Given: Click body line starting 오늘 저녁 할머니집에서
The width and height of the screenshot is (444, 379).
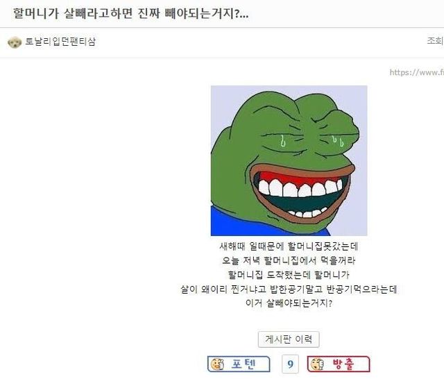Looking at the screenshot, I should pyautogui.click(x=289, y=260).
